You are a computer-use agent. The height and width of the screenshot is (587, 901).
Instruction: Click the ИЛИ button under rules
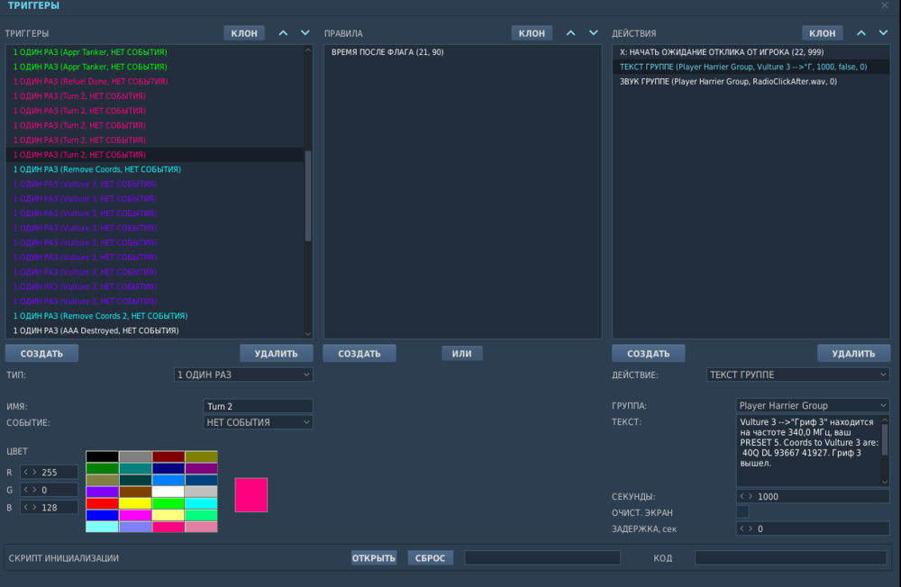tap(462, 353)
